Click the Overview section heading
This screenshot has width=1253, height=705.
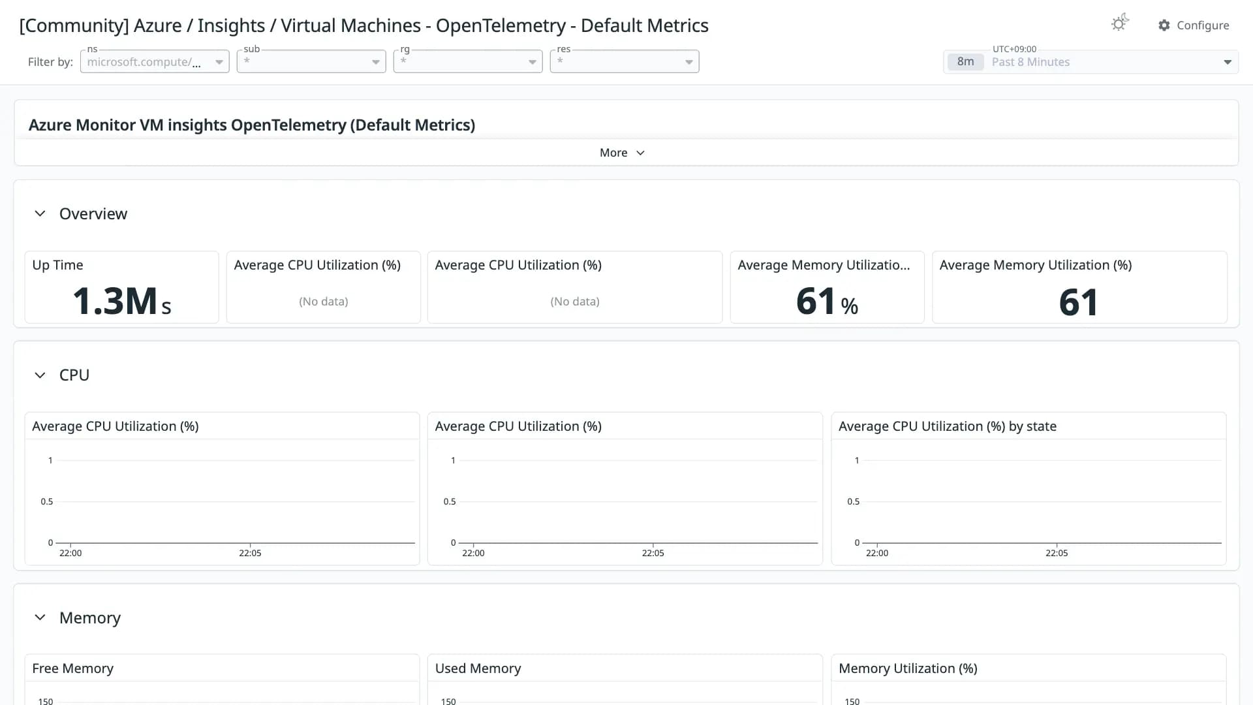[93, 213]
